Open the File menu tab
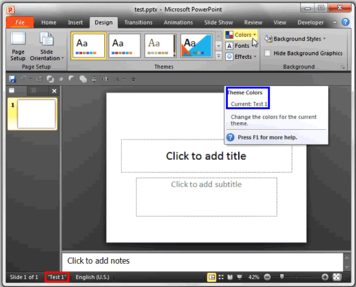 point(20,23)
